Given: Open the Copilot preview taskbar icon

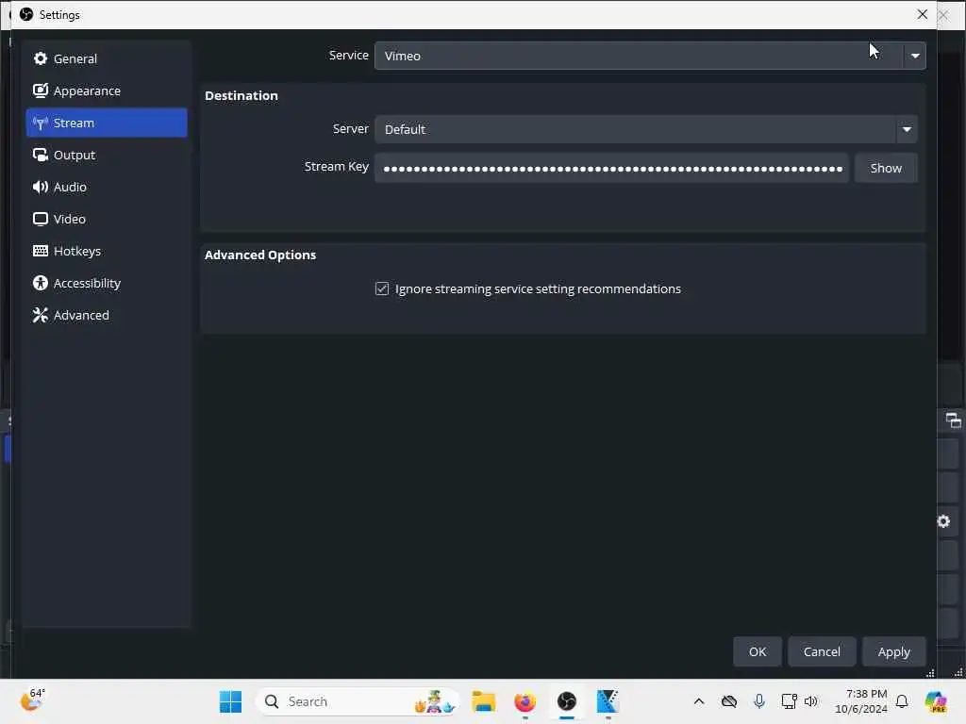Looking at the screenshot, I should [x=936, y=701].
